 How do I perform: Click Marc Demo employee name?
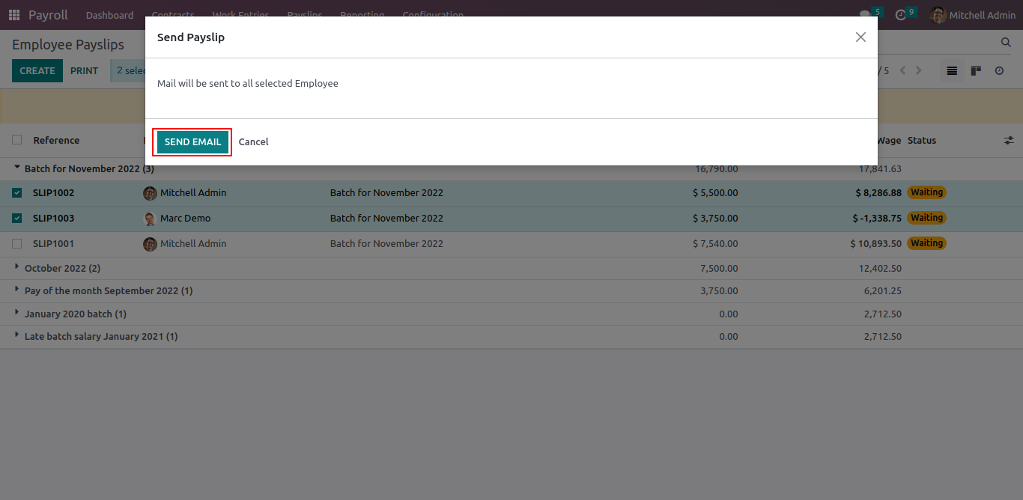[x=185, y=219]
